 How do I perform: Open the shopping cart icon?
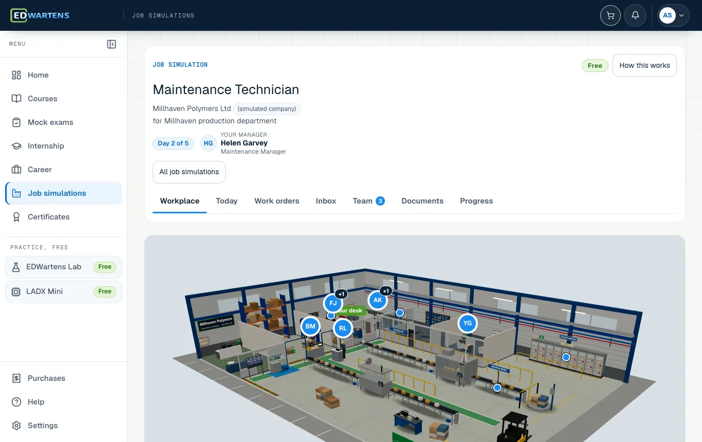pyautogui.click(x=611, y=15)
